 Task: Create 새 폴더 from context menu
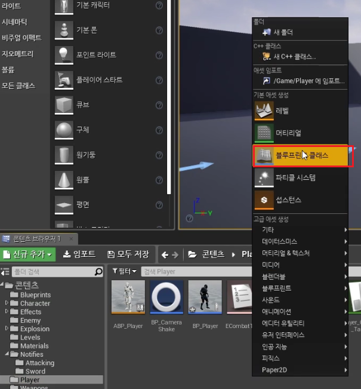(300, 32)
